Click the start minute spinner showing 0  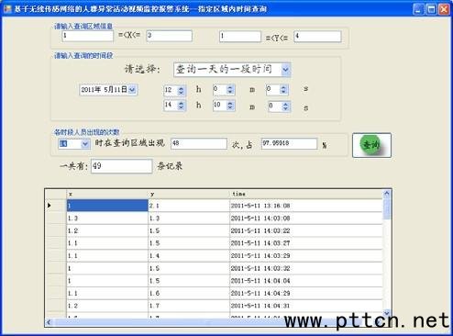224,90
